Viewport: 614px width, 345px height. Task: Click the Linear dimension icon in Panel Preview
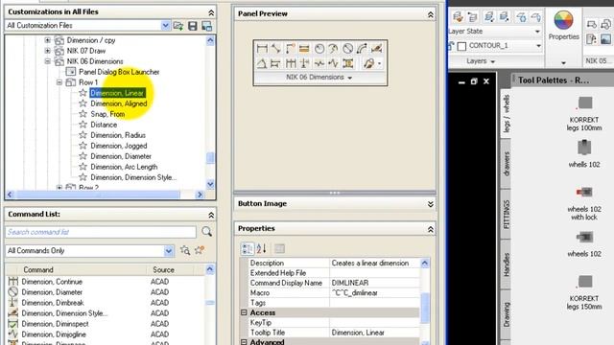point(262,49)
